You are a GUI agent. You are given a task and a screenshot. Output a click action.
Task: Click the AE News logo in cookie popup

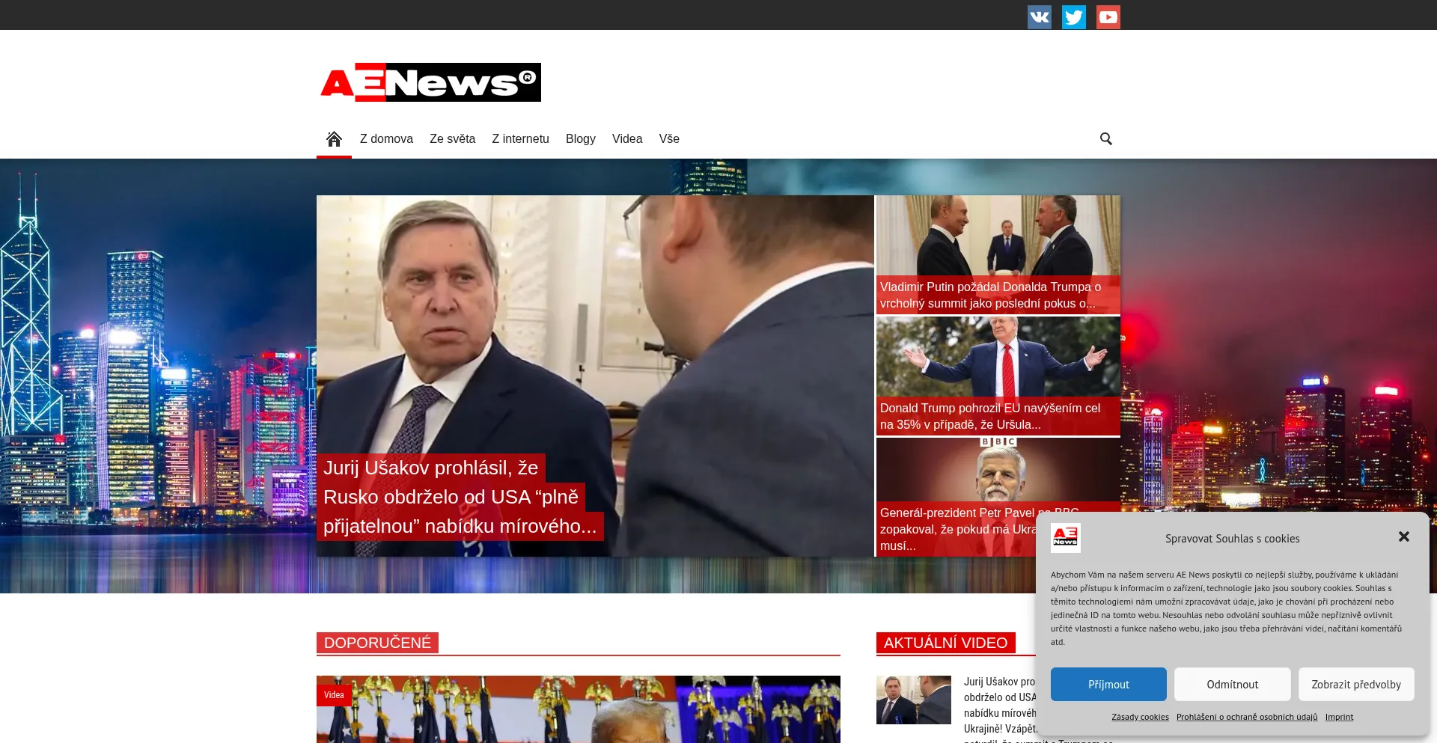(1065, 538)
